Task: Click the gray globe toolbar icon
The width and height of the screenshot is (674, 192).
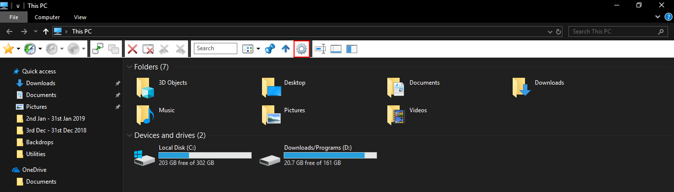Action: 74,49
